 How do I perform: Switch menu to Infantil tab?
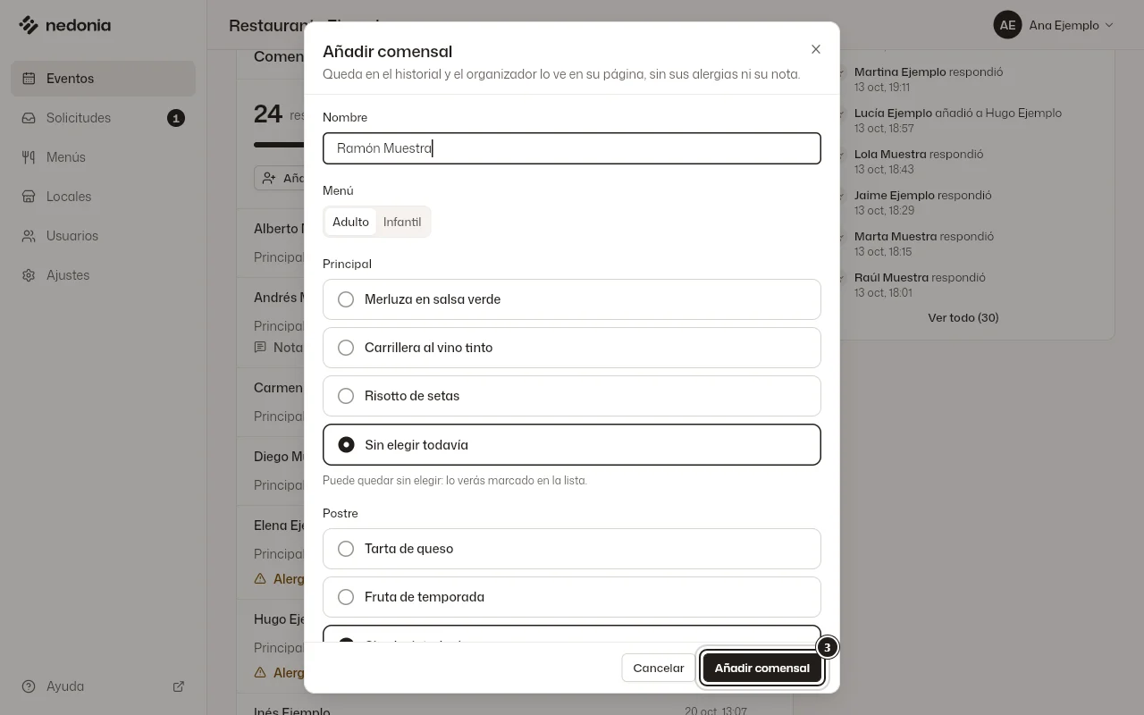[x=402, y=222]
